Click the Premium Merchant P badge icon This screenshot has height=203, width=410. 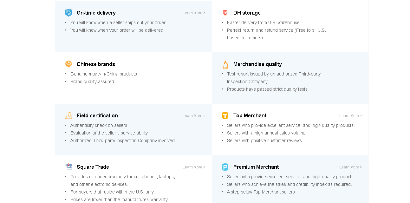[225, 167]
